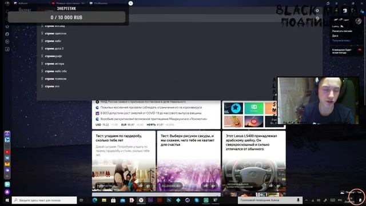The width and height of the screenshot is (366, 206).
Task: Launch Microsoft Edge from the taskbar
Action: tap(95, 200)
